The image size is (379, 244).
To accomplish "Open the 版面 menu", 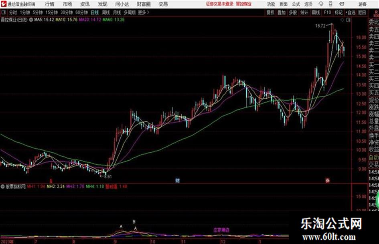I will point(283,4).
